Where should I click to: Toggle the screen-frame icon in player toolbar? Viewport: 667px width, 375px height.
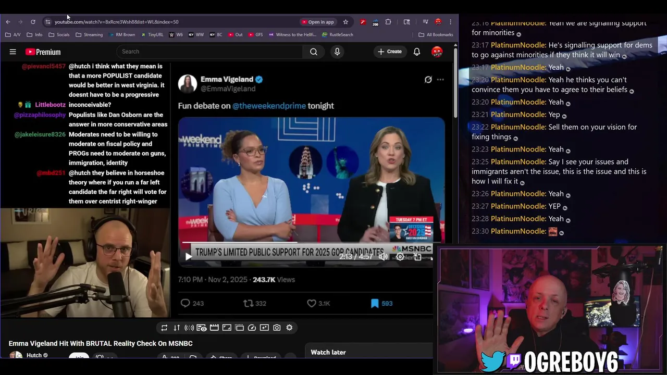[227, 328]
